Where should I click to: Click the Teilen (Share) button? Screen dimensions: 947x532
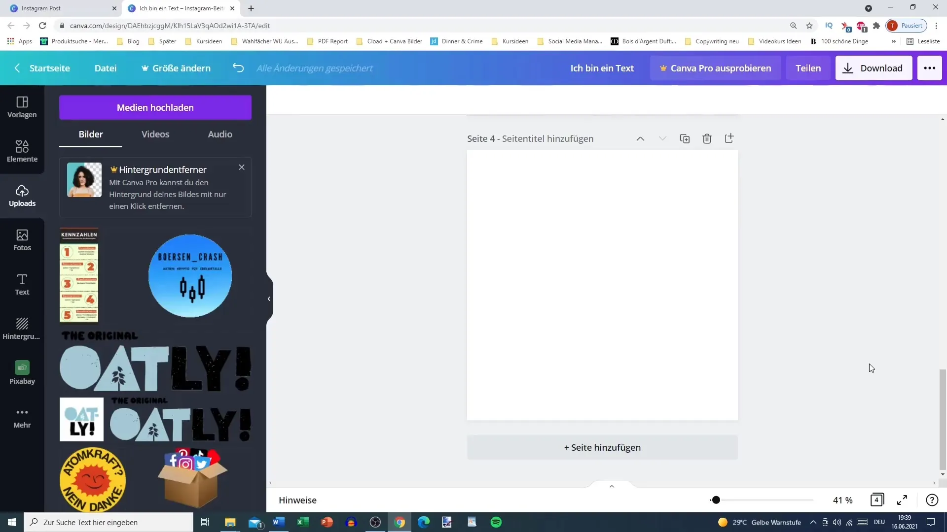pyautogui.click(x=808, y=67)
